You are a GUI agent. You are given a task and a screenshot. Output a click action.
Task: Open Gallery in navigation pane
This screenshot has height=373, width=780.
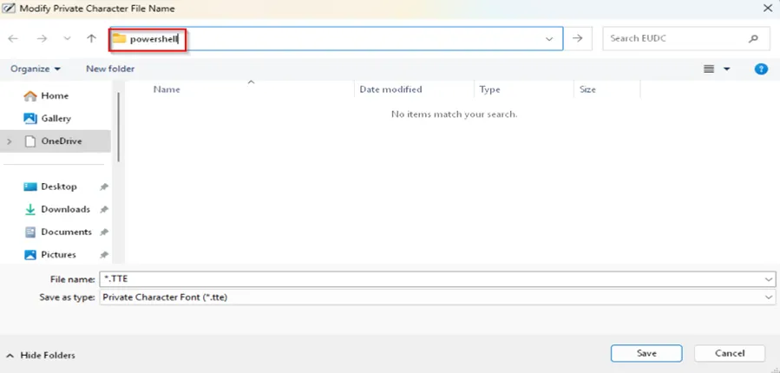[56, 118]
